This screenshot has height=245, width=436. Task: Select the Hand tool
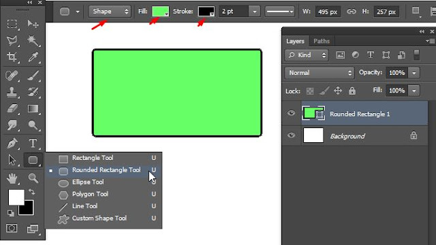tap(12, 178)
